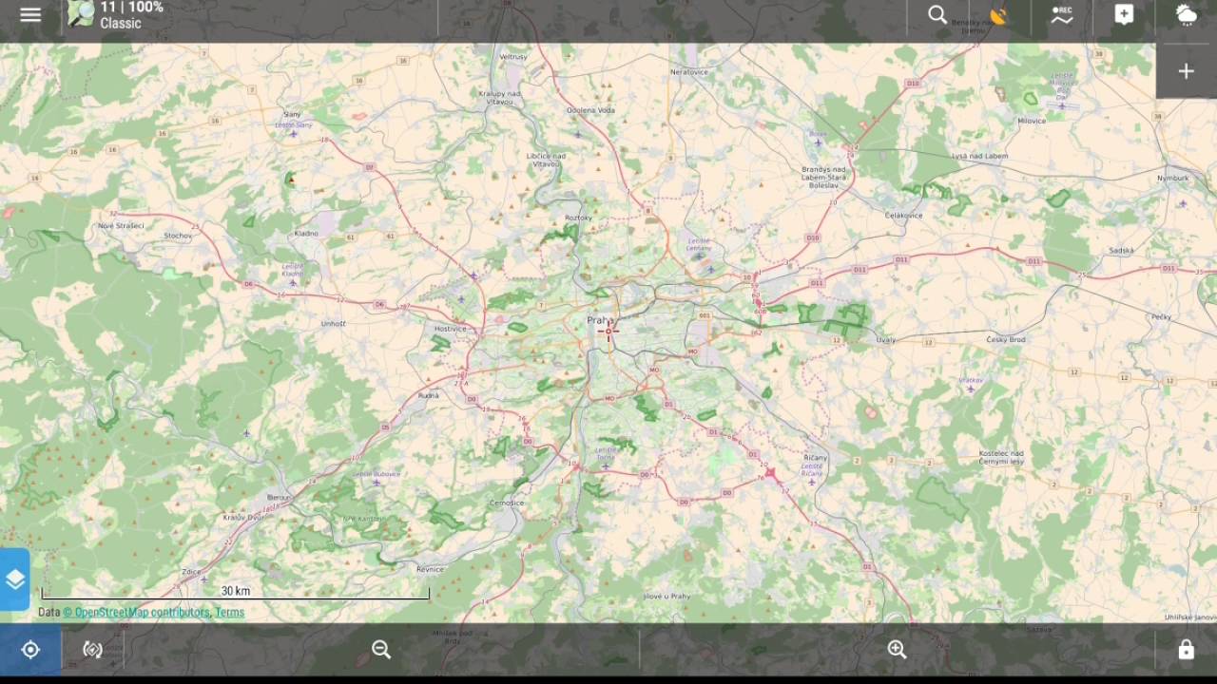Screen dimensions: 1217x684
Task: Click the Nové Strašecí label
Action: [121, 226]
